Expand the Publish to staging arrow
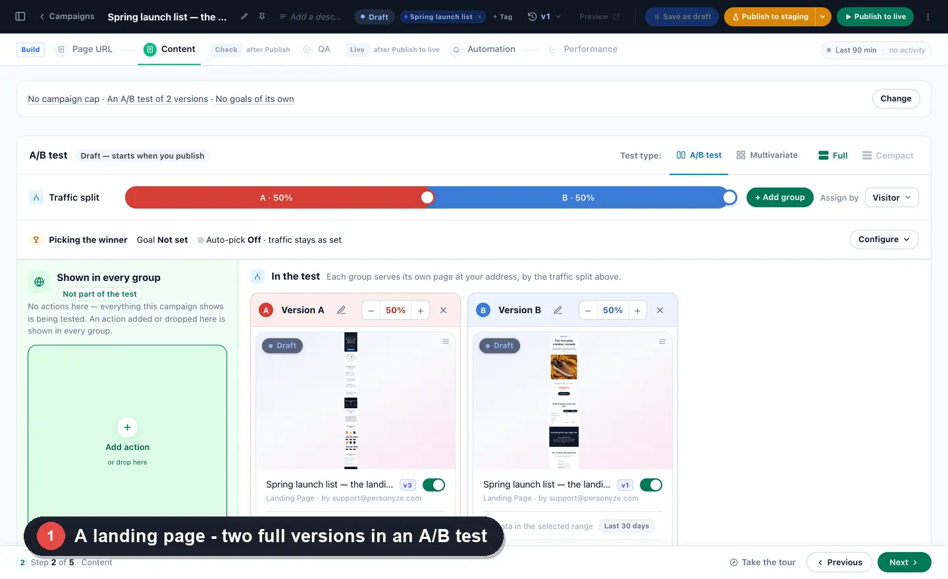 tap(823, 16)
